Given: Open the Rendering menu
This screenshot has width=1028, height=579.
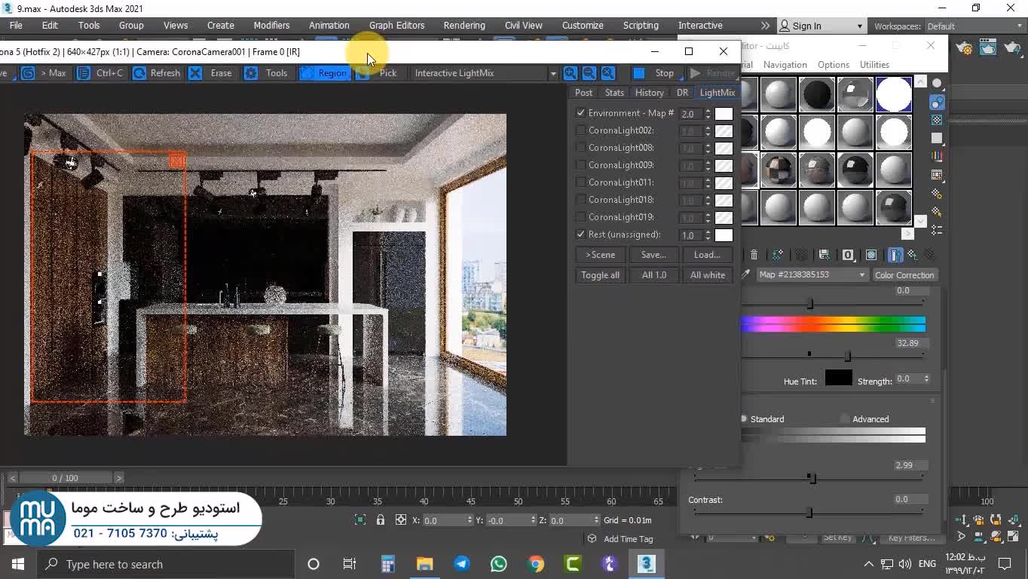Looking at the screenshot, I should 464,26.
